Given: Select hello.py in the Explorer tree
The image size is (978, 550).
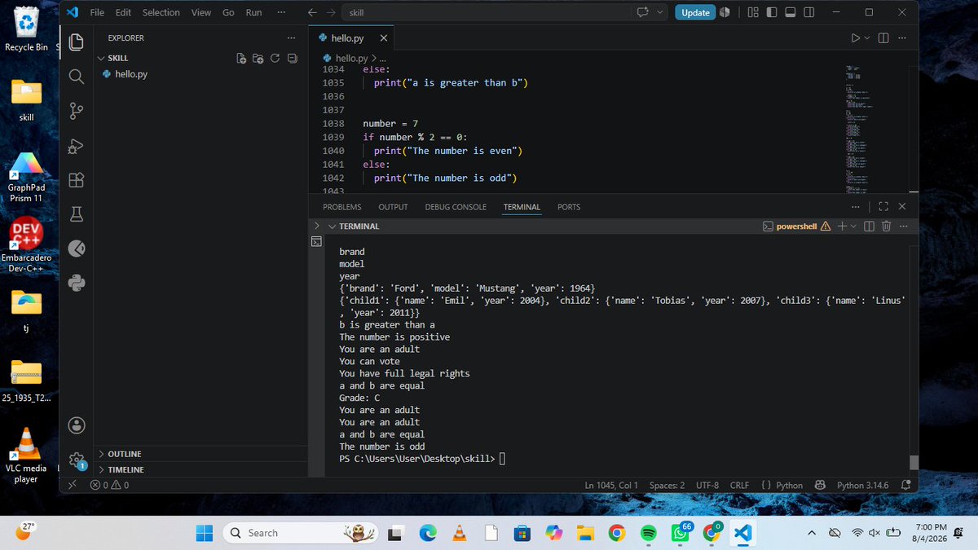Looking at the screenshot, I should coord(131,74).
